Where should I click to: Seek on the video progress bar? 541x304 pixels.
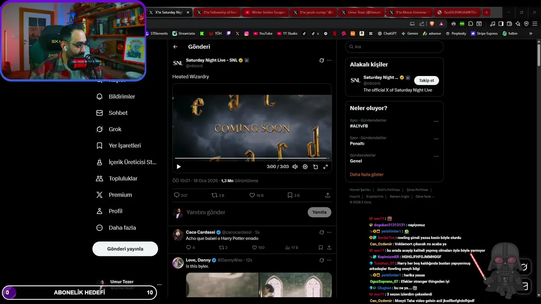coord(252,158)
